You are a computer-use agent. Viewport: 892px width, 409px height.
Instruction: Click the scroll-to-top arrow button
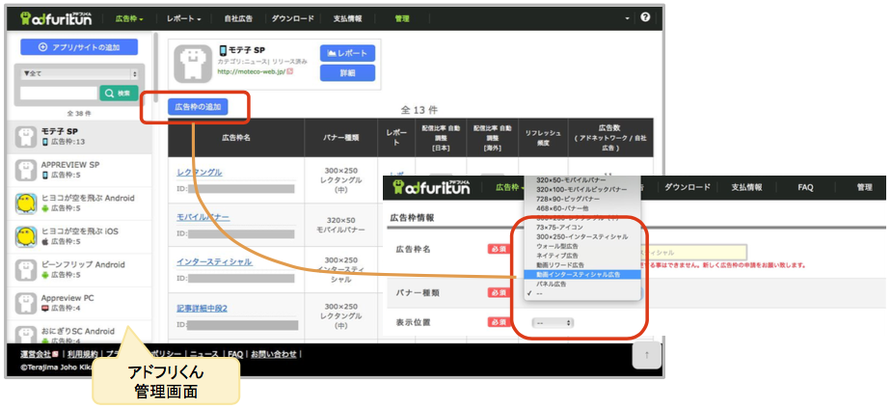click(x=647, y=355)
